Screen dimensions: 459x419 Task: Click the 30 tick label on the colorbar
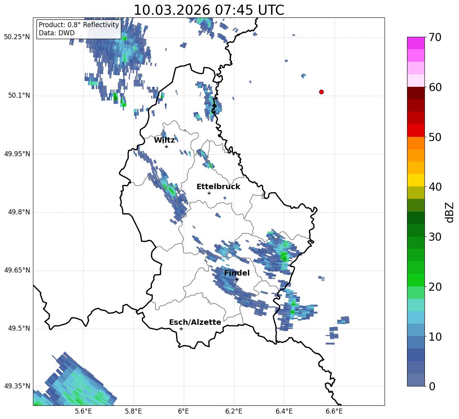tap(435, 237)
